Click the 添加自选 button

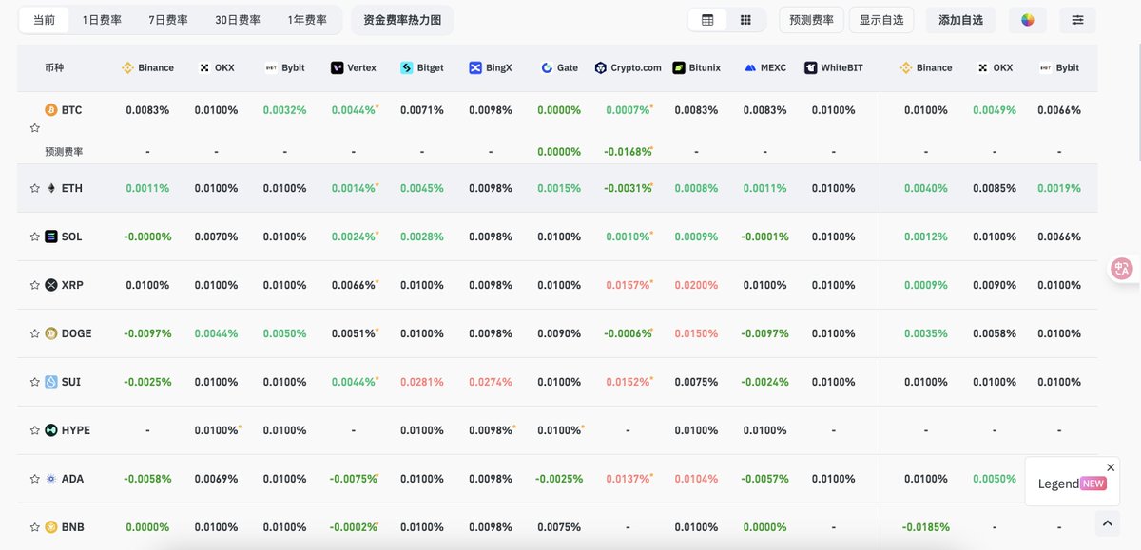pyautogui.click(x=960, y=20)
